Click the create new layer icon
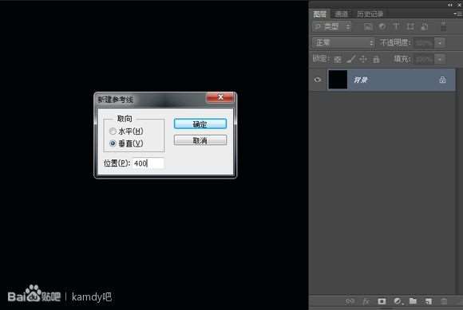Viewport: 463px width, 310px height. (x=429, y=301)
